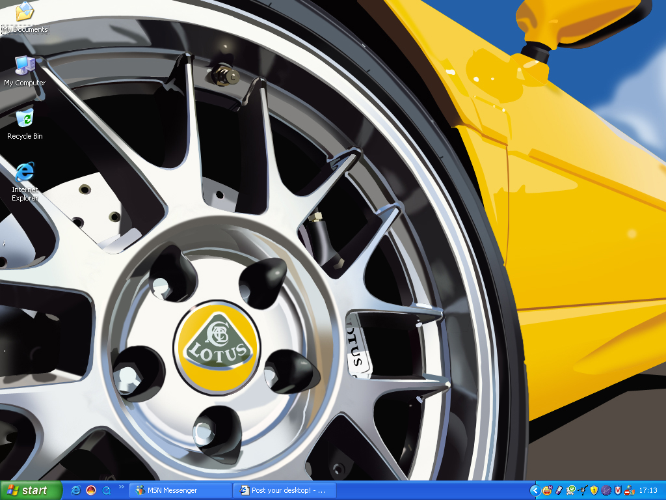Launch QuickTime from Quick Launch bar
The height and width of the screenshot is (500, 666).
click(x=106, y=490)
